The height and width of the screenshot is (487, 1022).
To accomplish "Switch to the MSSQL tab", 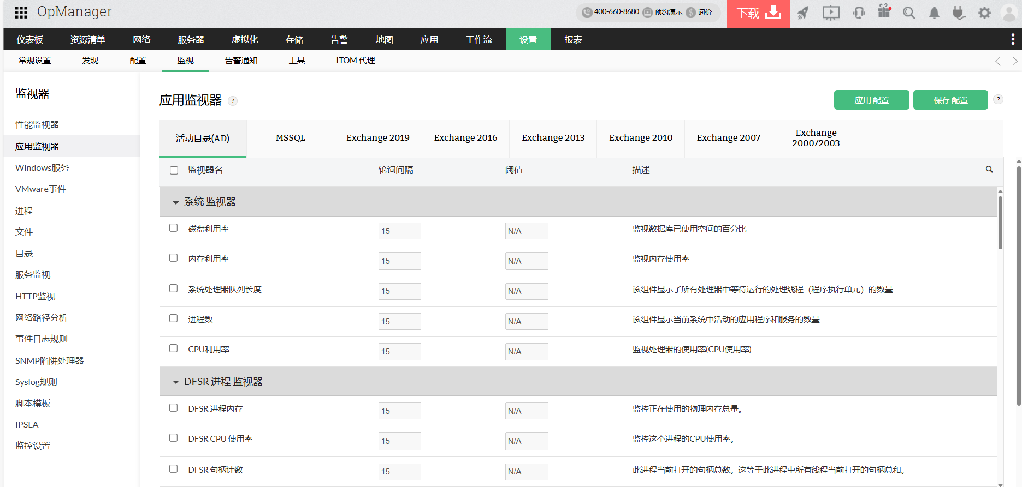I will coord(290,138).
